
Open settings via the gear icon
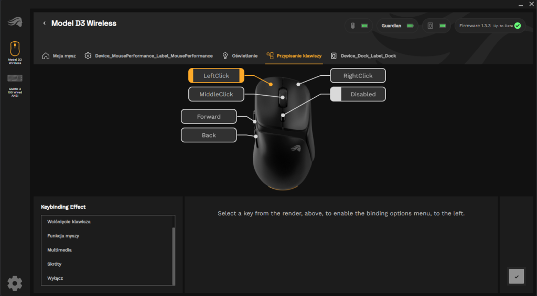coord(15,283)
